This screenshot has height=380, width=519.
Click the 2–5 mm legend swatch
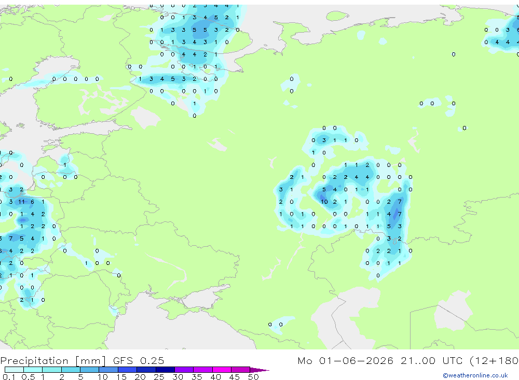(x=71, y=370)
